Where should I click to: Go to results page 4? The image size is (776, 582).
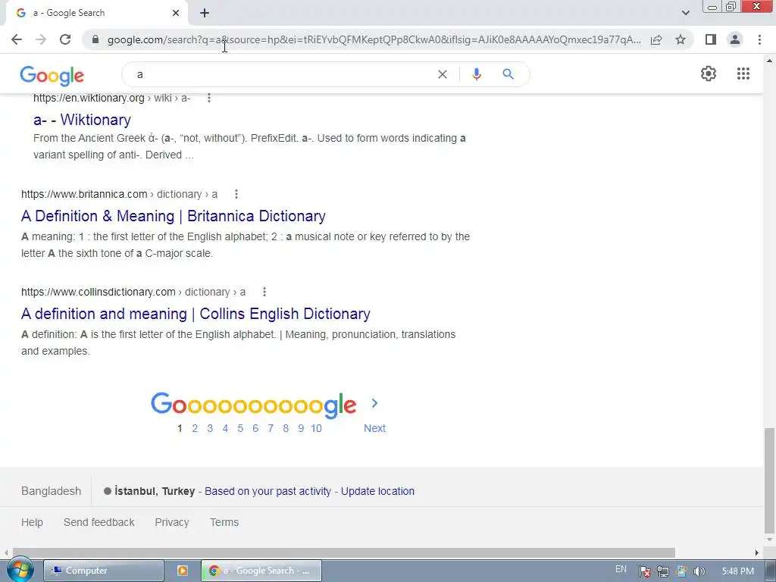coord(225,429)
